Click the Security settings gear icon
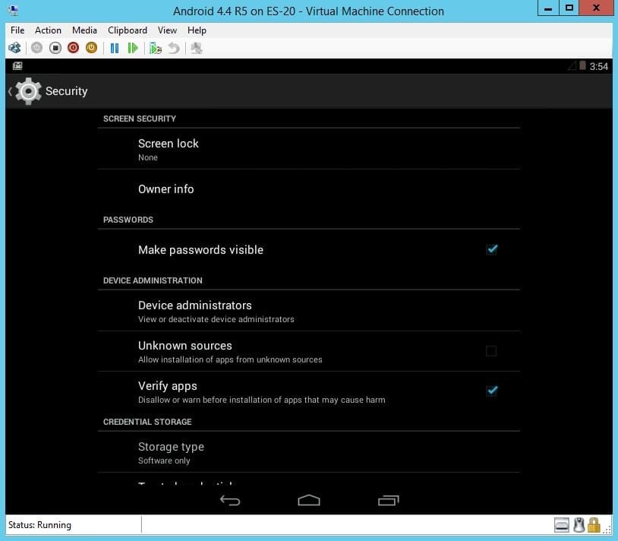Screen dimensions: 618x541 point(28,91)
